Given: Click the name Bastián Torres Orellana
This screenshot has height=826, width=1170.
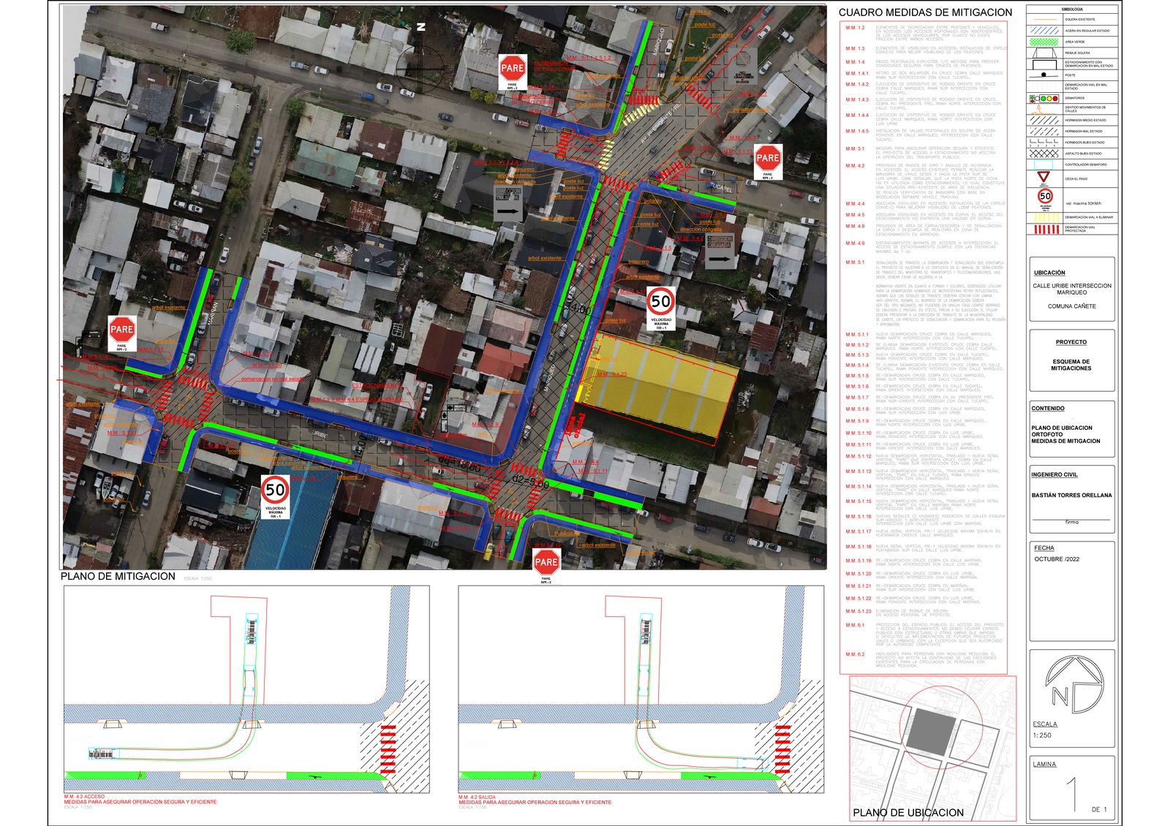Looking at the screenshot, I should [x=1071, y=495].
